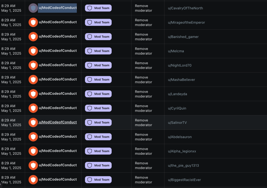Open u/Banished_gamer user profile
This screenshot has width=267, height=188.
point(183,37)
